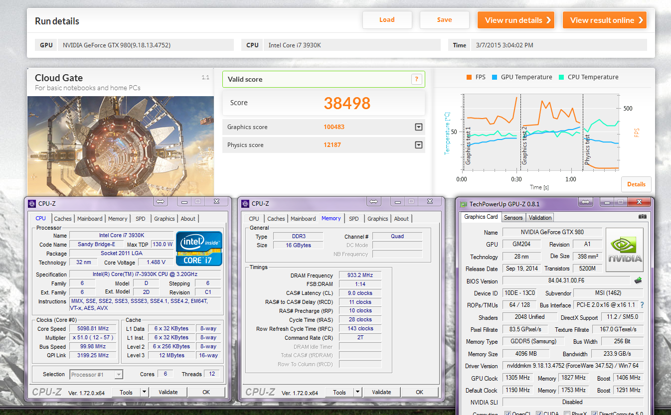The image size is (671, 415).
Task: Select SPD tab in middle CPU-Z window
Action: point(354,219)
